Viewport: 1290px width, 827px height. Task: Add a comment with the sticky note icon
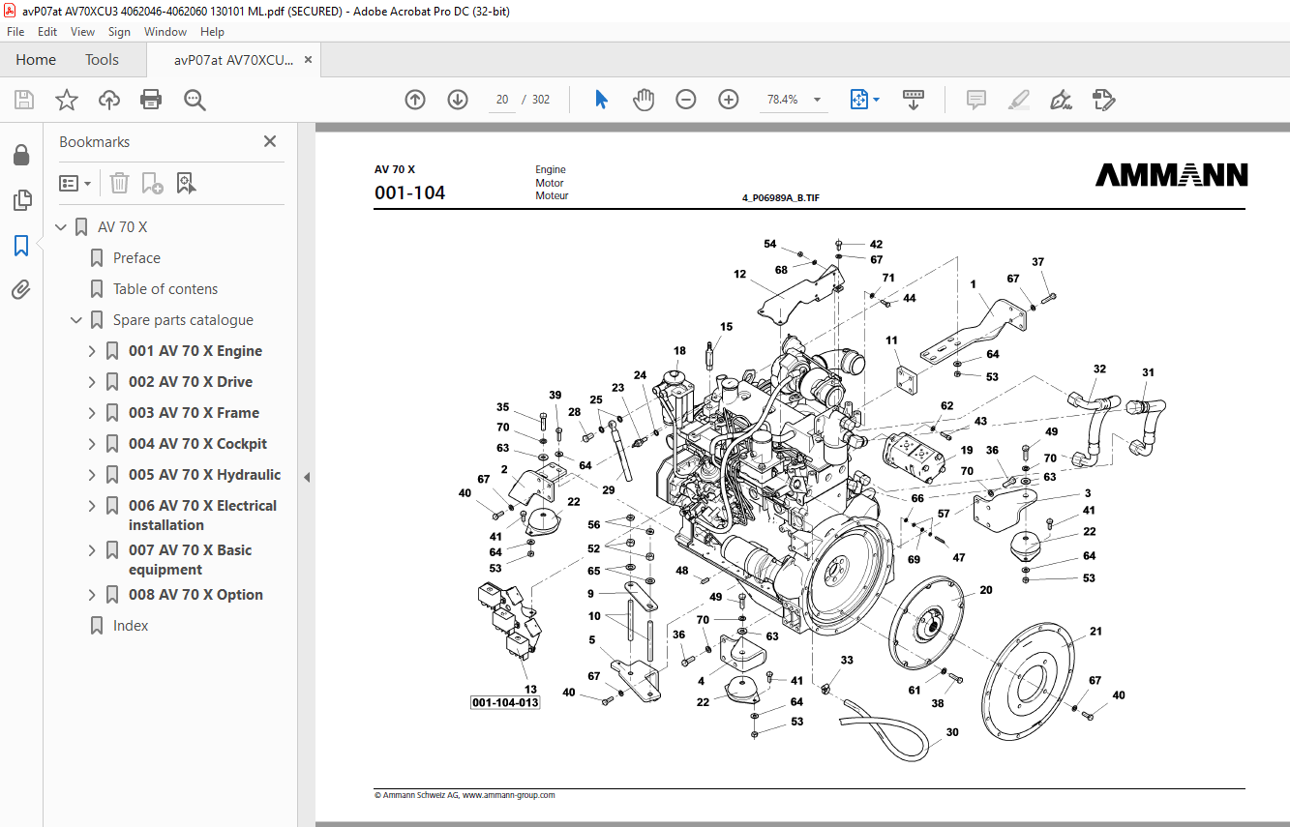(976, 100)
